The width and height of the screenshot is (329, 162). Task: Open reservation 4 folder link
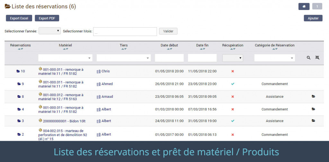pyautogui.click(x=21, y=109)
